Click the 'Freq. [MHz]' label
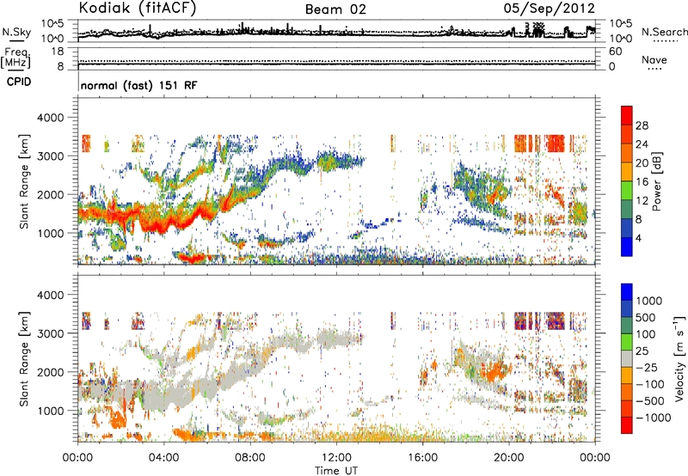The height and width of the screenshot is (476, 688). [x=15, y=58]
